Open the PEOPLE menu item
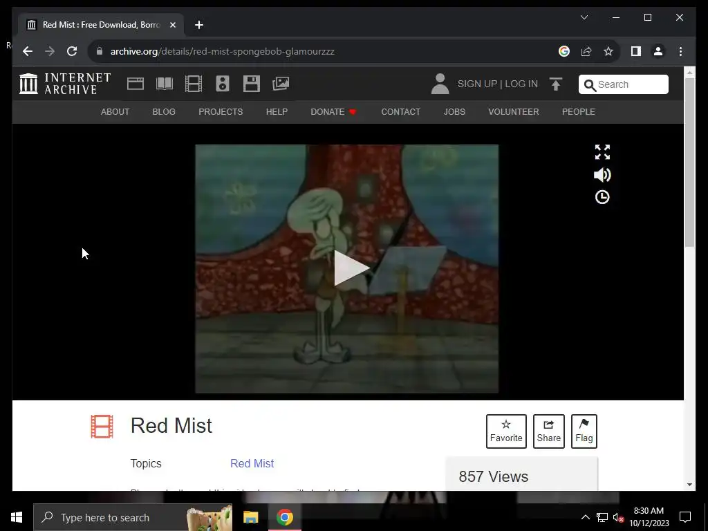The width and height of the screenshot is (708, 531). (x=579, y=112)
